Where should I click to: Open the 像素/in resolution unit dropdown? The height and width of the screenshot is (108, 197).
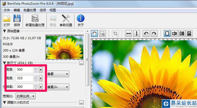58,87
